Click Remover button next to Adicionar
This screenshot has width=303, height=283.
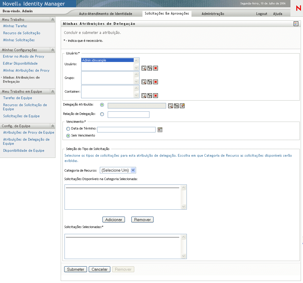pos(142,220)
